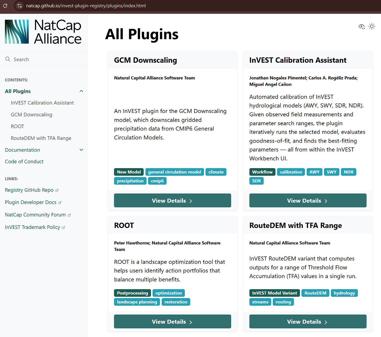Select the optimization tag
This screenshot has height=337, width=381.
click(x=169, y=293)
